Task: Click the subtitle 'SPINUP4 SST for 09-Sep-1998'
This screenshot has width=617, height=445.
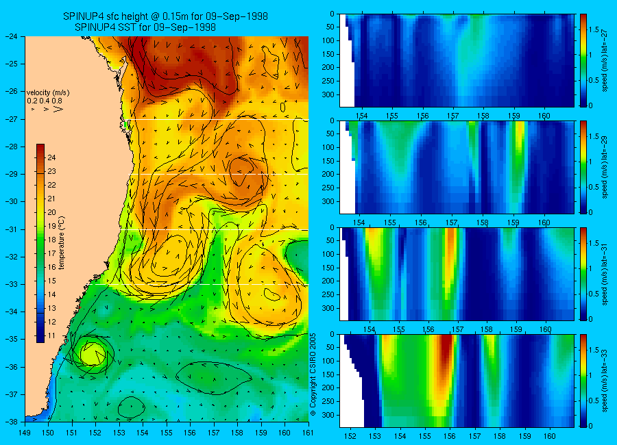Action: point(145,27)
